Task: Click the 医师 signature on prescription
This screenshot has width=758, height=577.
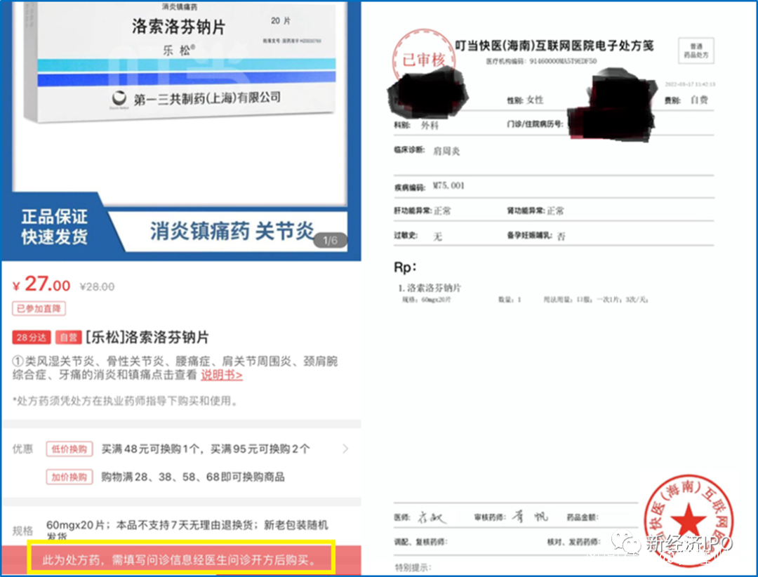Action: pyautogui.click(x=431, y=517)
